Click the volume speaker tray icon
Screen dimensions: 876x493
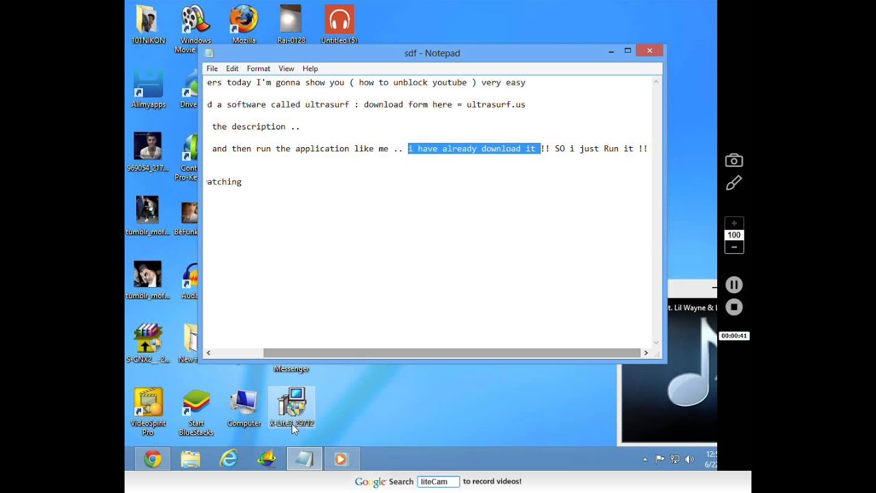[x=689, y=459]
